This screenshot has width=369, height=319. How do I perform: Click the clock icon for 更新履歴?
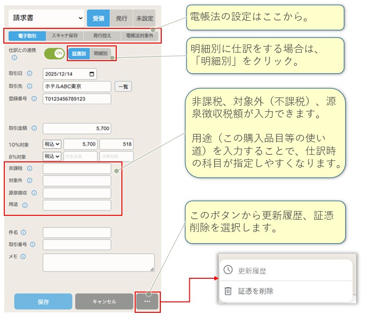pos(228,270)
